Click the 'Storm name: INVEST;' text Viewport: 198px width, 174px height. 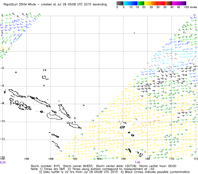pyautogui.click(x=78, y=166)
